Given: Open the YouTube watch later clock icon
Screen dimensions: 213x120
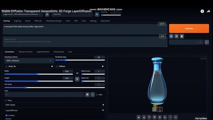Looking at the screenshot, I should [202, 11].
